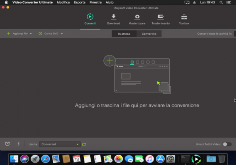Click the screen mirroring menu bar icon
Screen dimensions: 236x165
click(x=187, y=2)
